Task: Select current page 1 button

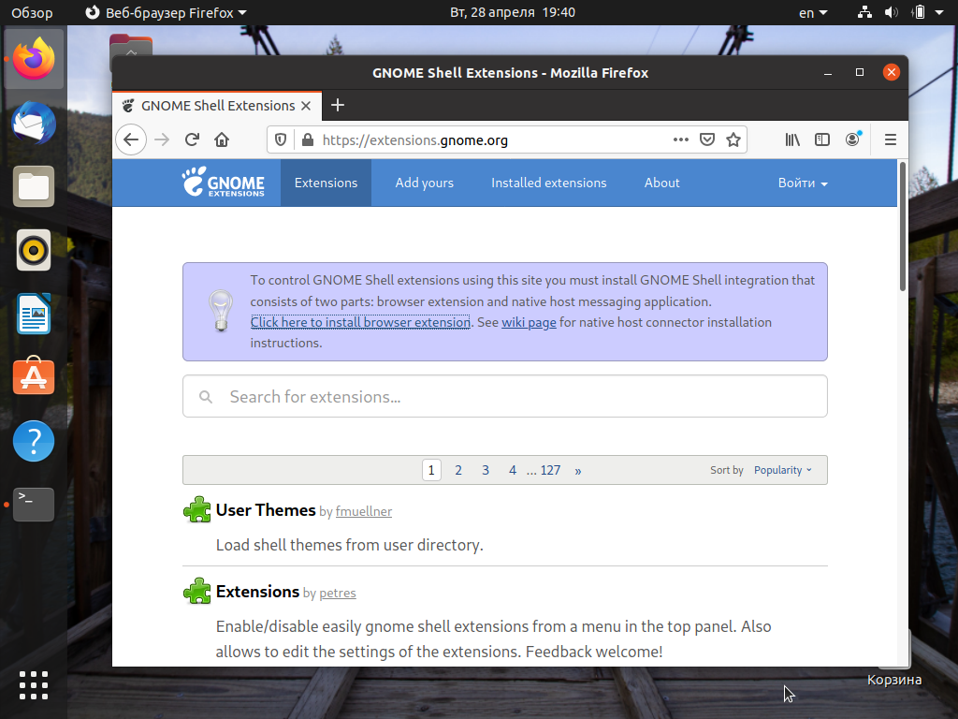Action: tap(431, 470)
